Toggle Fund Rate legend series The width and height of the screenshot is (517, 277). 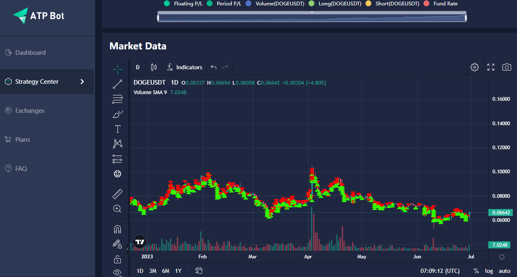[x=442, y=4]
